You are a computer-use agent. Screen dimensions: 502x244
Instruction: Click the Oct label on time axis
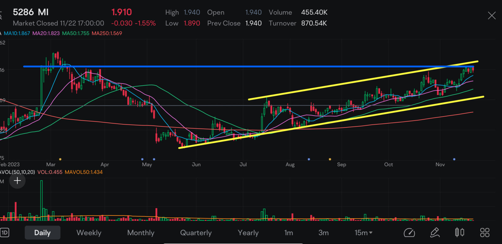click(388, 164)
